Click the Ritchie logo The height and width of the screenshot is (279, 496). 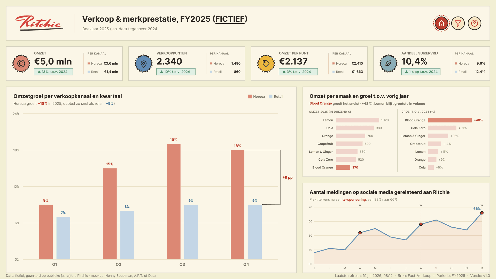pos(39,23)
